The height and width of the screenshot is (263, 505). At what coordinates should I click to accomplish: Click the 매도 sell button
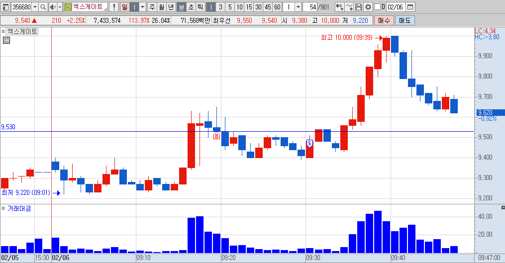(405, 20)
